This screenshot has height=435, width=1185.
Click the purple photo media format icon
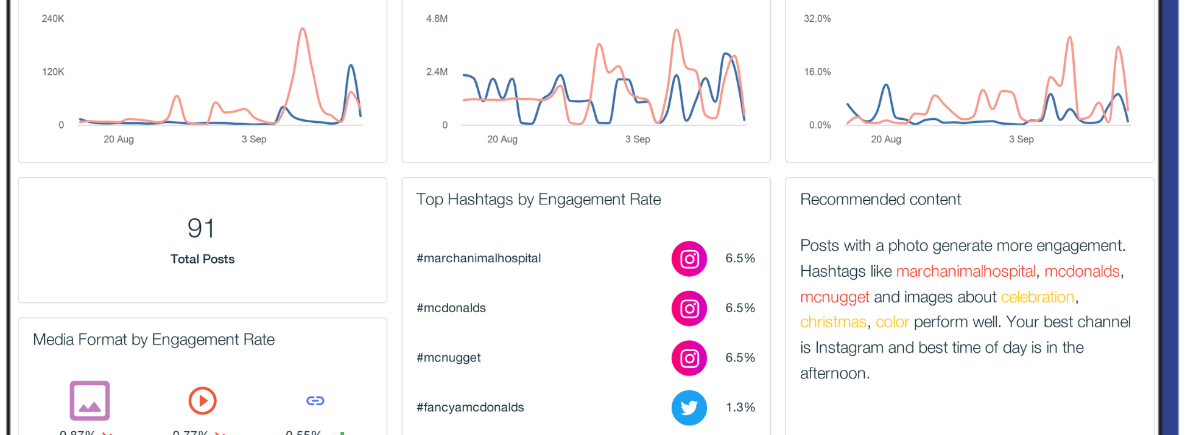click(x=90, y=400)
